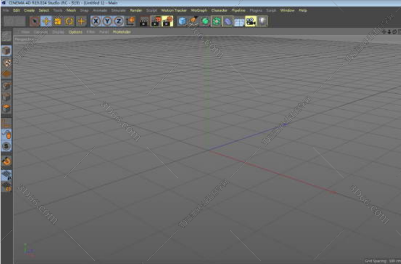Enable Snap in the left palette
Viewport: 401px width, 264px height.
[x=6, y=146]
